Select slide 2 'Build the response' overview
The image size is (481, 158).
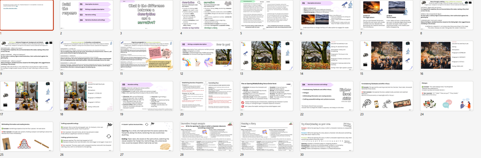(87, 16)
